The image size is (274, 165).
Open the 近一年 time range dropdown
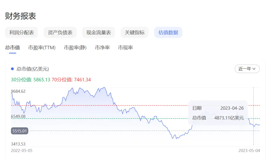pyautogui.click(x=247, y=69)
